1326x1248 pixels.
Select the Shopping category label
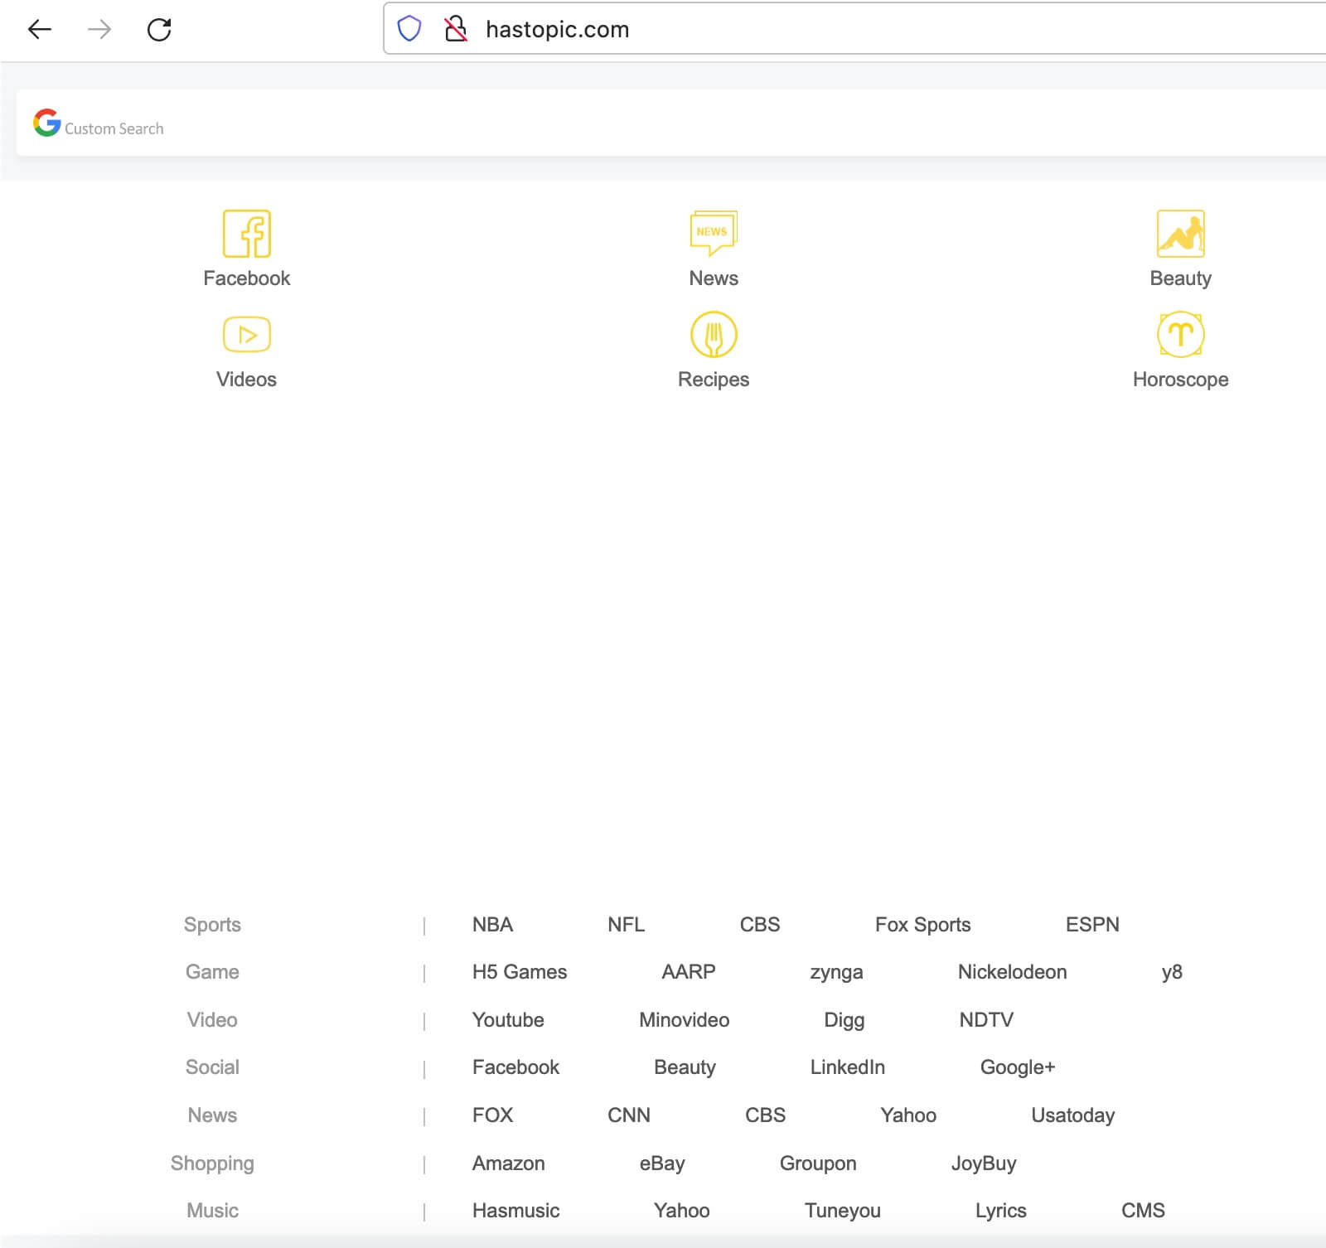pyautogui.click(x=212, y=1163)
